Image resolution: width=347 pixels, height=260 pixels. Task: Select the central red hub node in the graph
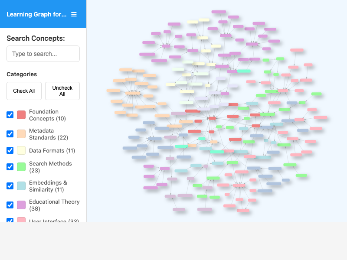(211, 117)
